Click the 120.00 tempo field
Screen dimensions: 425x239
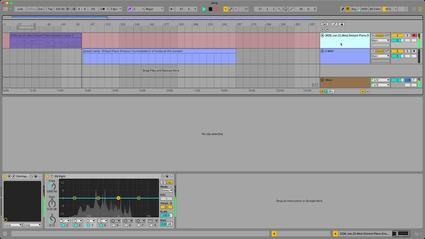coord(60,9)
